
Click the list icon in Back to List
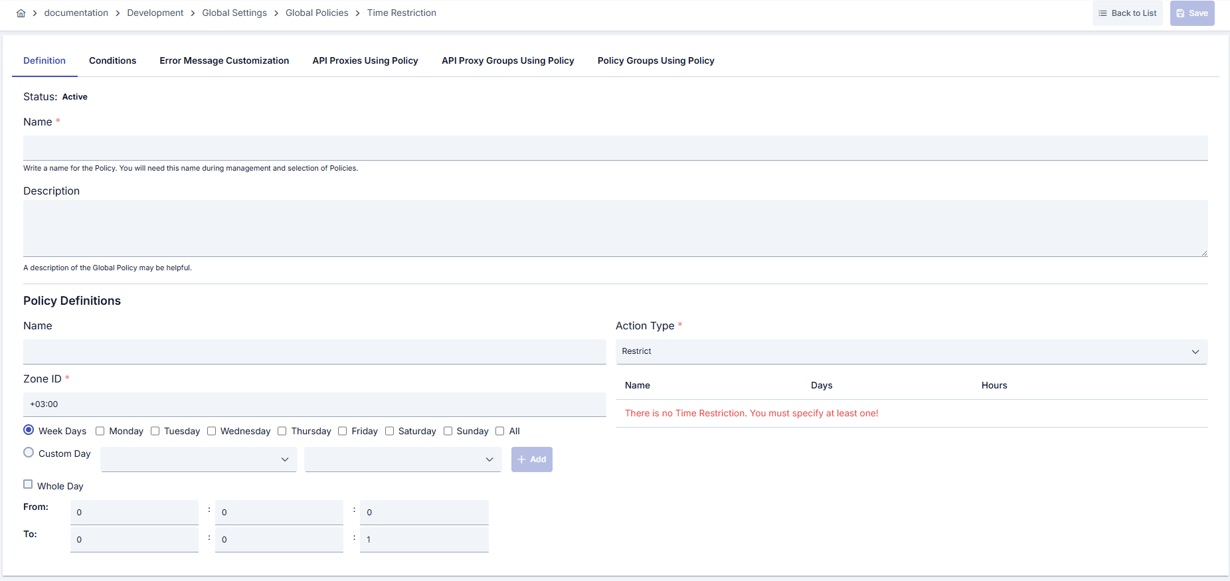pos(1102,13)
